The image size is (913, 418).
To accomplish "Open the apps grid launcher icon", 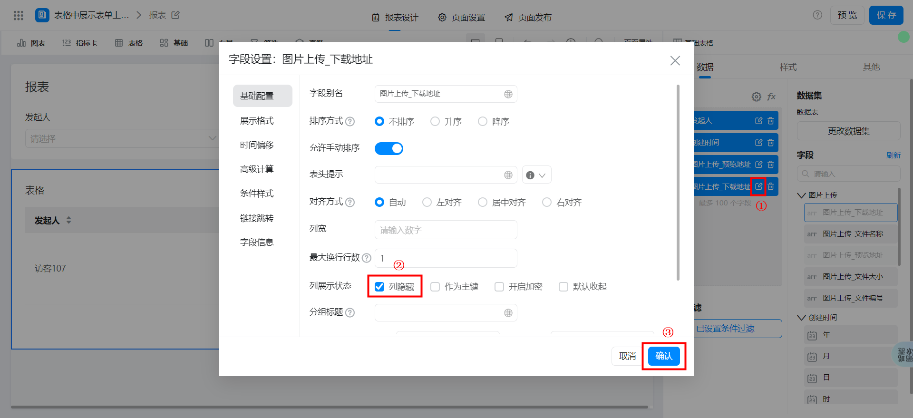I will tap(19, 15).
